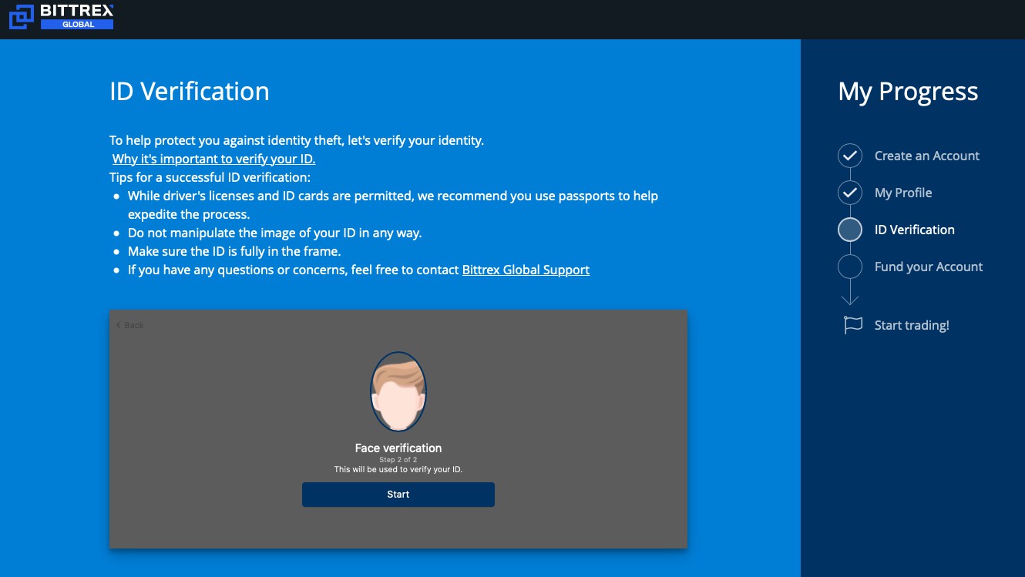Select the "ID Verification" progress label
Screen dimensions: 1025x577
pyautogui.click(x=915, y=230)
